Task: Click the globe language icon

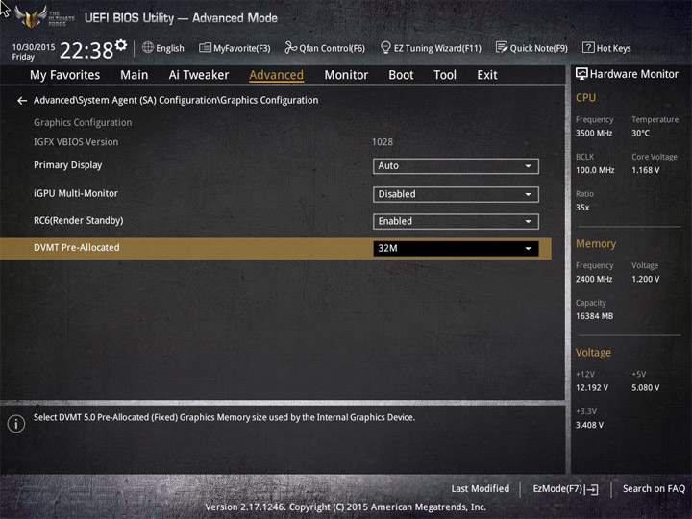Action: [x=148, y=48]
